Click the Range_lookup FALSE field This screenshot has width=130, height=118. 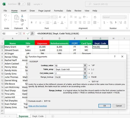pos(69,77)
